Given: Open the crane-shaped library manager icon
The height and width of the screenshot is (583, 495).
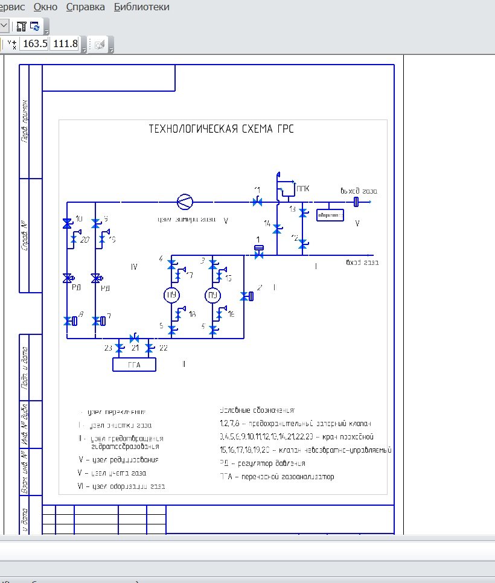Looking at the screenshot, I should [22, 27].
